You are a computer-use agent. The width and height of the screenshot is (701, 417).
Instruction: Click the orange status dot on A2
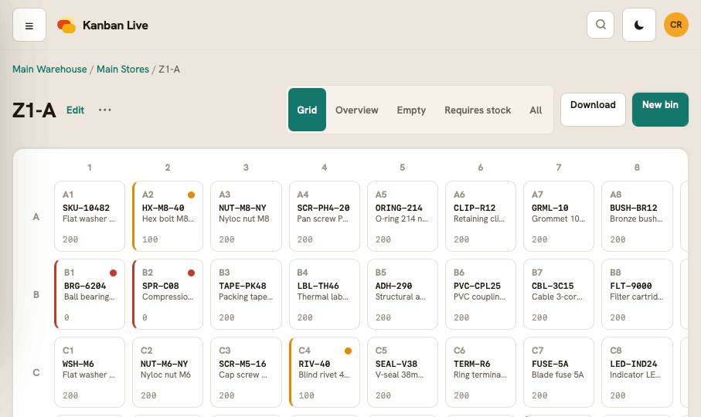pyautogui.click(x=192, y=195)
